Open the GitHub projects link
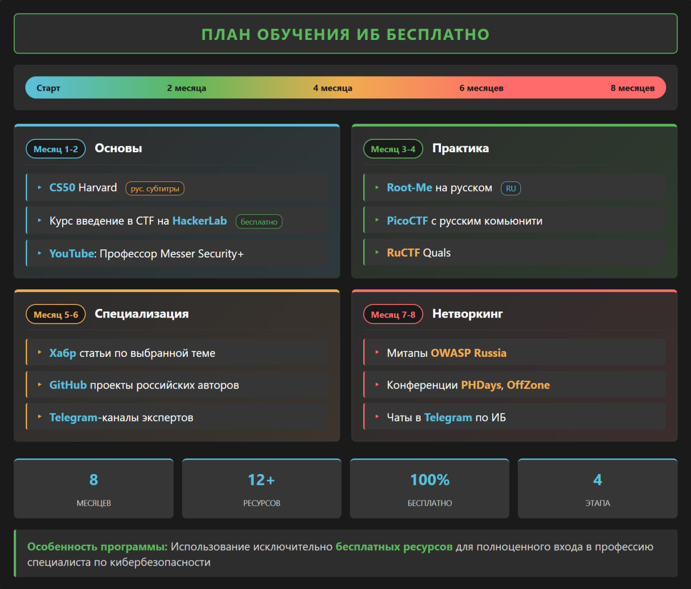The height and width of the screenshot is (589, 691). click(68, 385)
